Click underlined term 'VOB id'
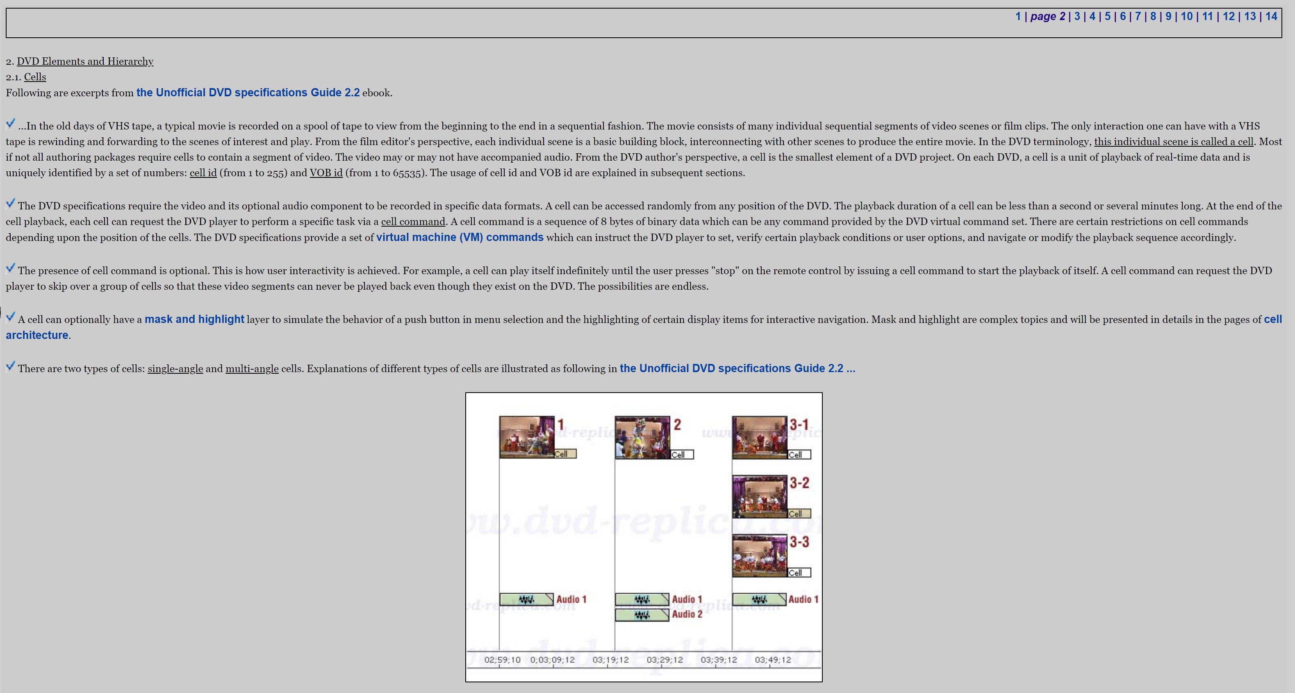1295x693 pixels. pyautogui.click(x=326, y=173)
